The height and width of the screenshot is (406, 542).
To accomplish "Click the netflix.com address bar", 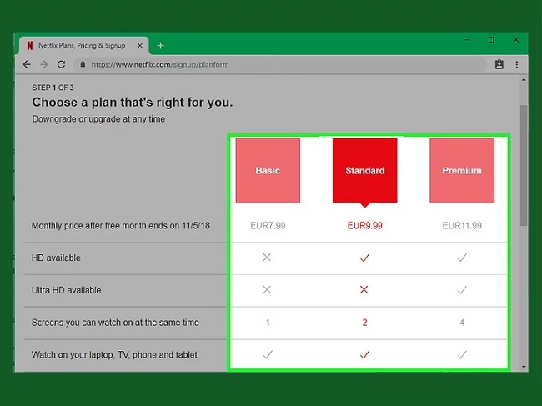I will point(284,64).
